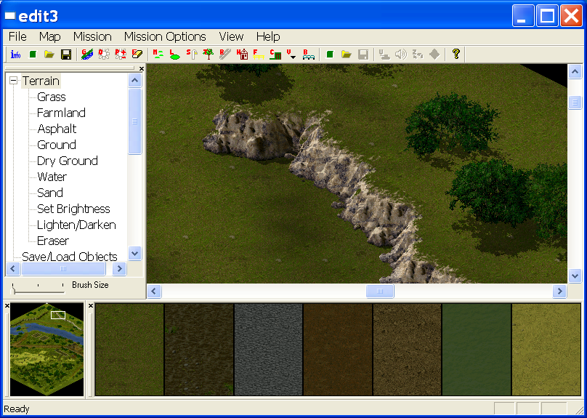
Task: Select Save/Load Objects tree item
Action: pyautogui.click(x=70, y=257)
